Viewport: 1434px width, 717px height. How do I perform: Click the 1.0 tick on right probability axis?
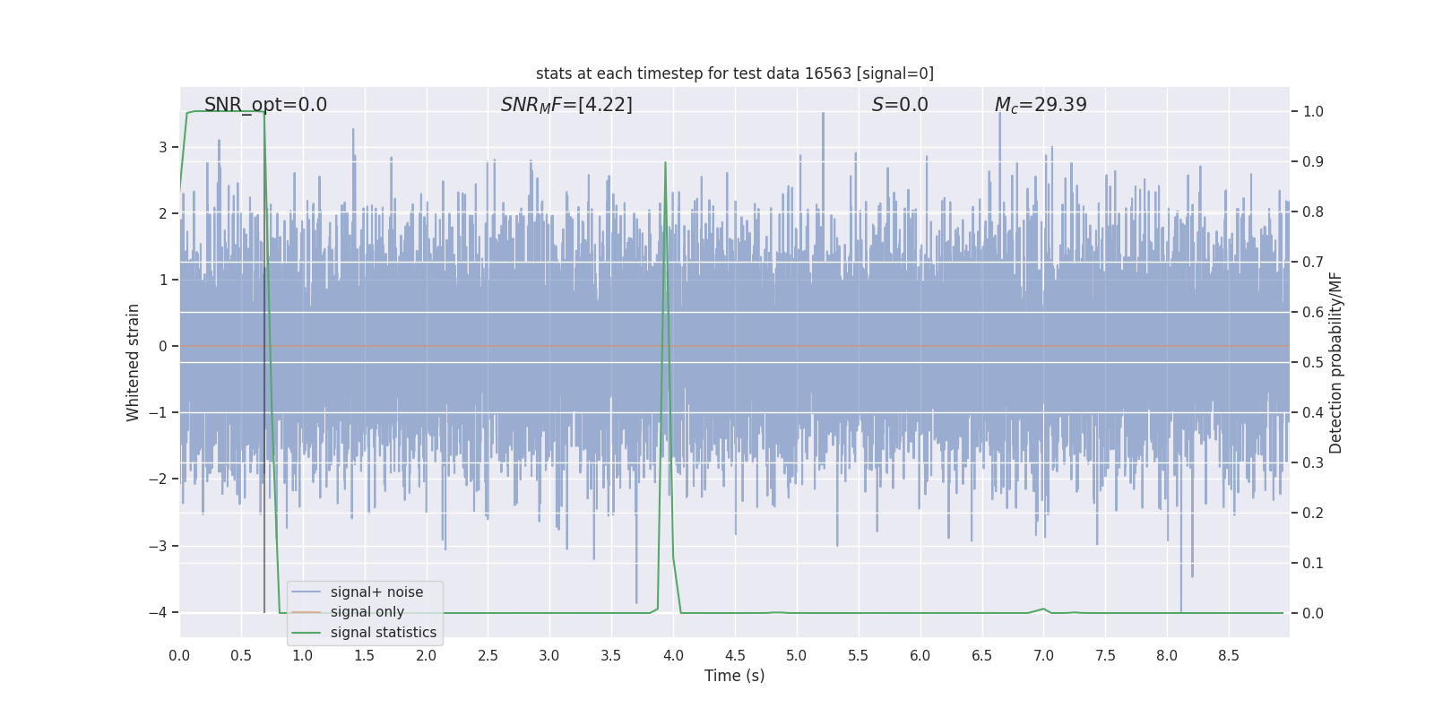[x=1313, y=112]
